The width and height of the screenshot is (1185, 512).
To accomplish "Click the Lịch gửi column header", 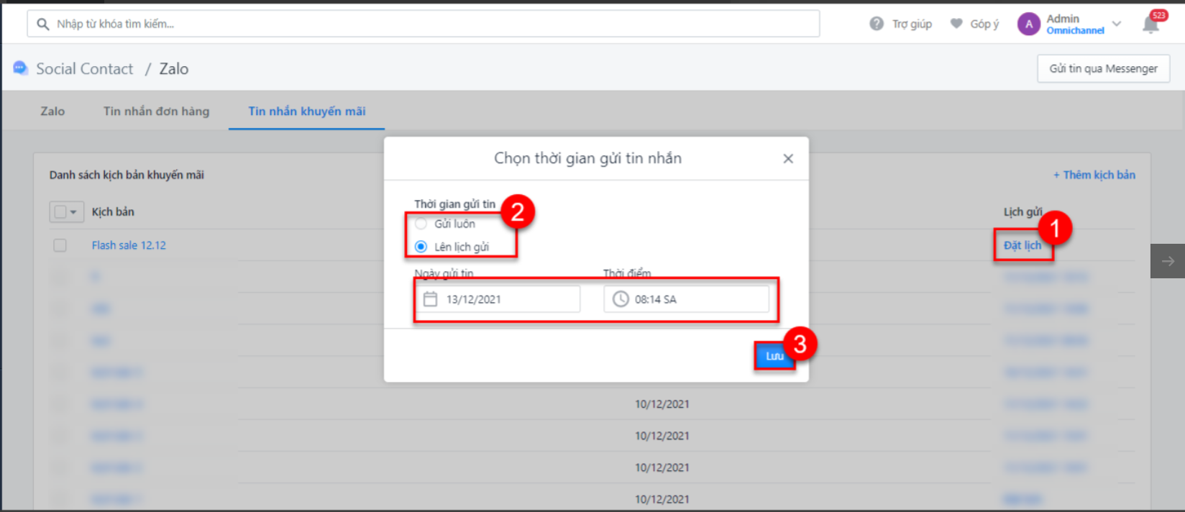I will click(x=1023, y=211).
